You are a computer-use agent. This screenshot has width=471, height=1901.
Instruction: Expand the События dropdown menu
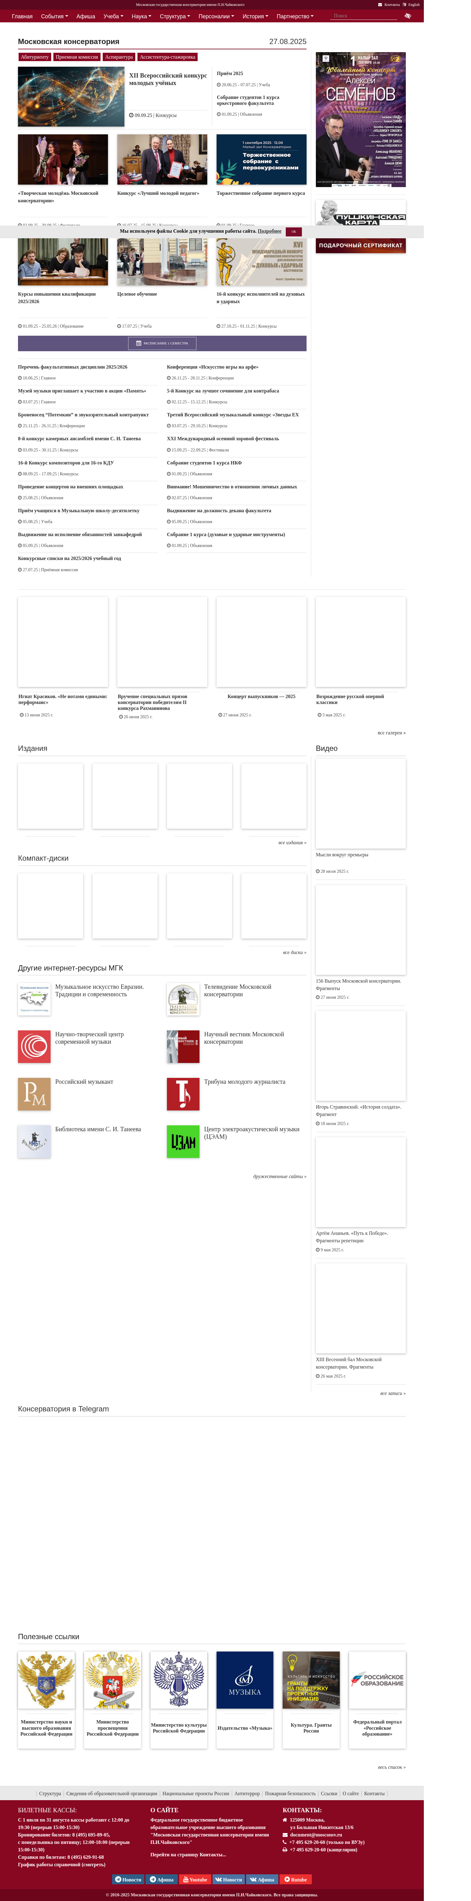tap(55, 16)
